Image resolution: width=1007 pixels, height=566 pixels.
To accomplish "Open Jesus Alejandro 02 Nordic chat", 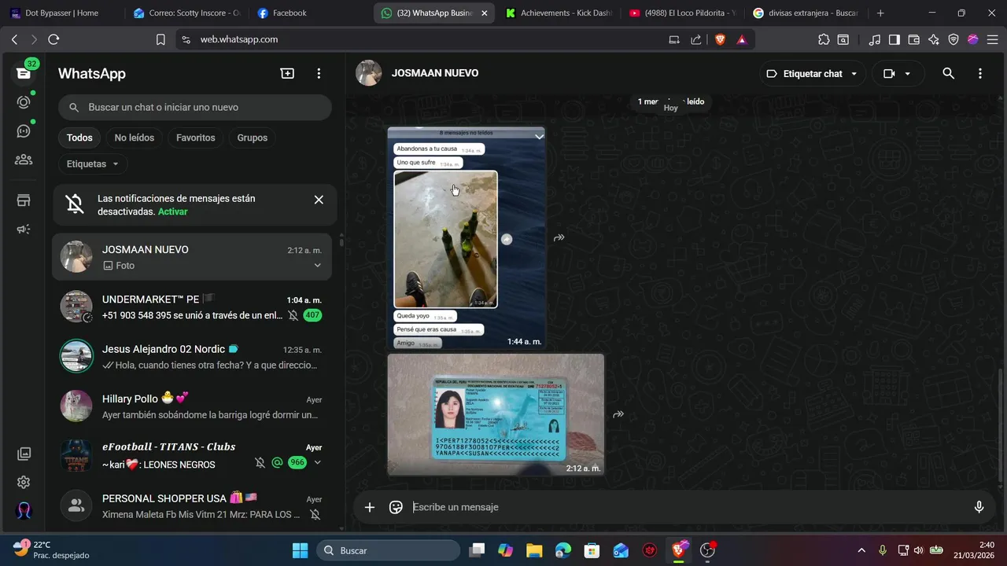I will (192, 357).
